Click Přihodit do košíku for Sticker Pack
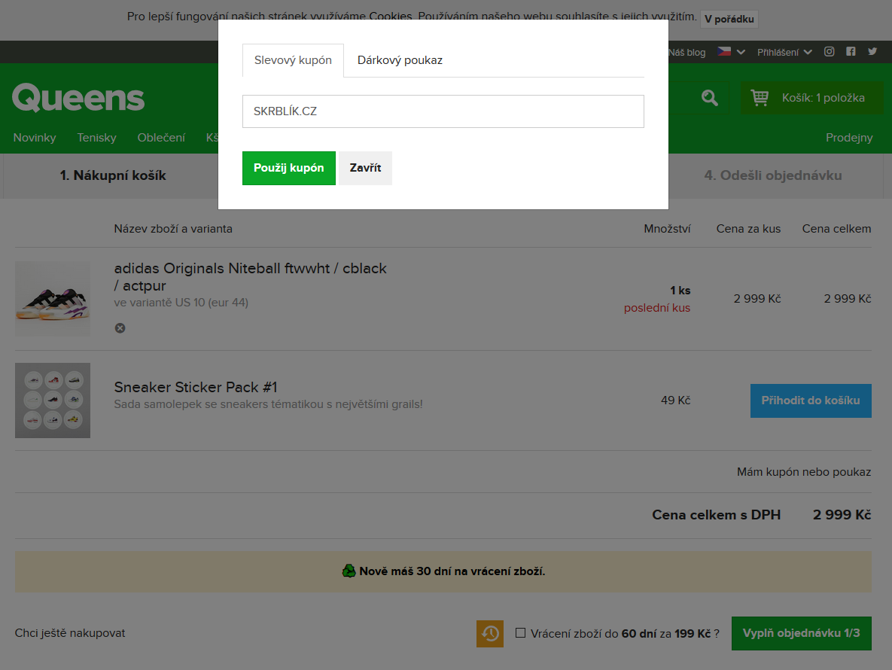 coord(811,401)
